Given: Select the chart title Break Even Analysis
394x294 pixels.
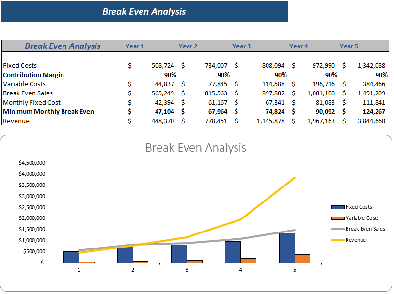Looking at the screenshot, I should point(197,148).
